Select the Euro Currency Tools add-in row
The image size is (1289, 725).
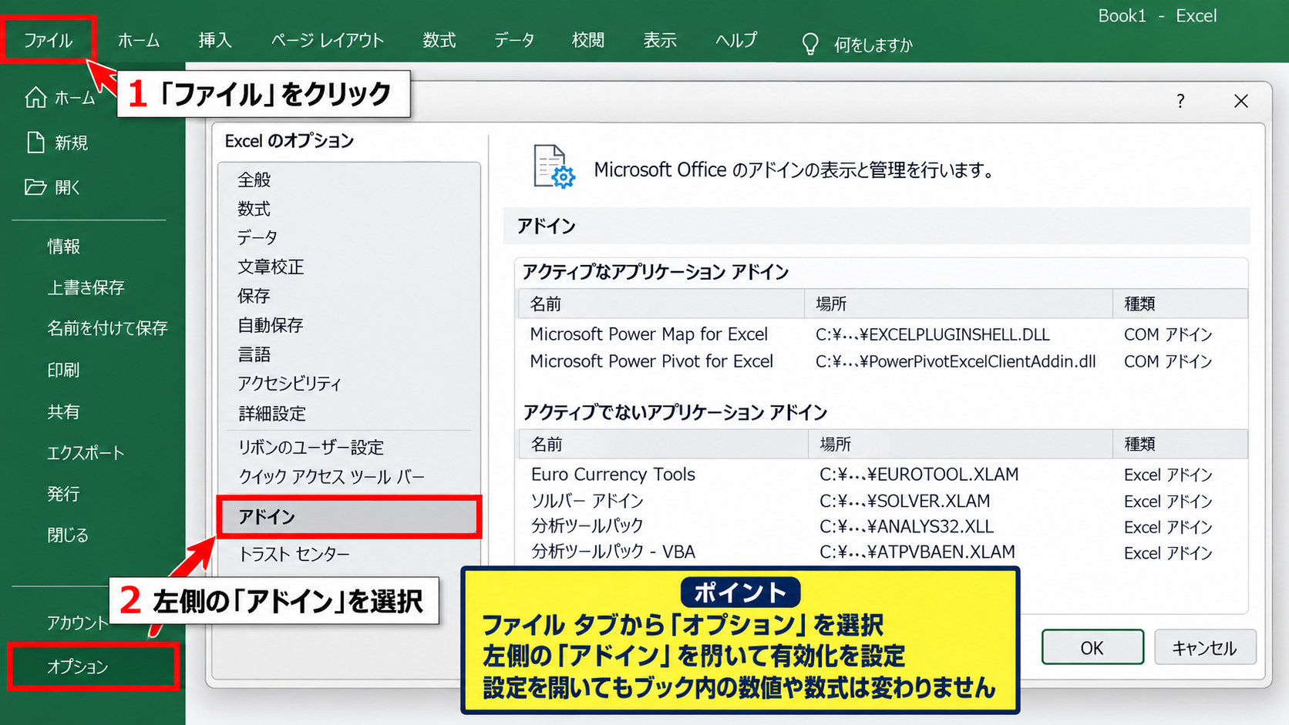click(x=883, y=475)
